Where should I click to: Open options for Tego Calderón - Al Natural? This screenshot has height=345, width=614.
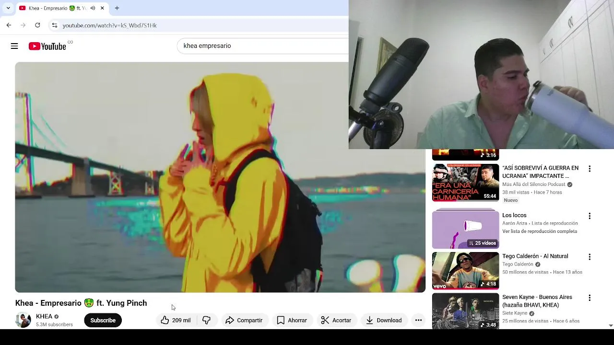[590, 257]
